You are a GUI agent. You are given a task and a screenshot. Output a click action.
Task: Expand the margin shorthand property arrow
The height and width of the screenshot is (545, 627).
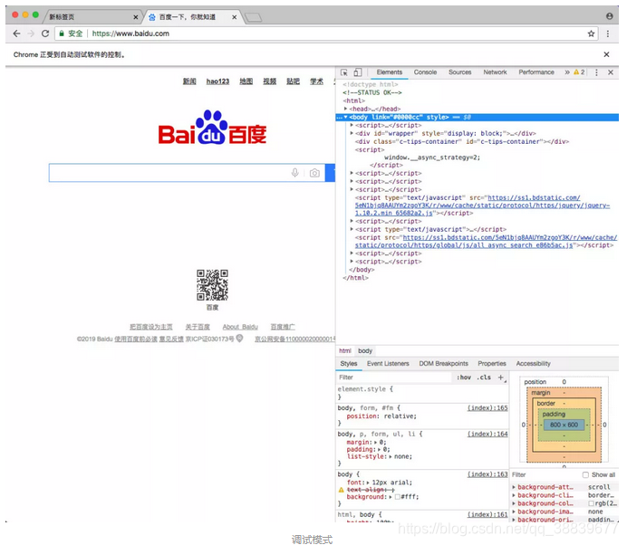click(375, 443)
